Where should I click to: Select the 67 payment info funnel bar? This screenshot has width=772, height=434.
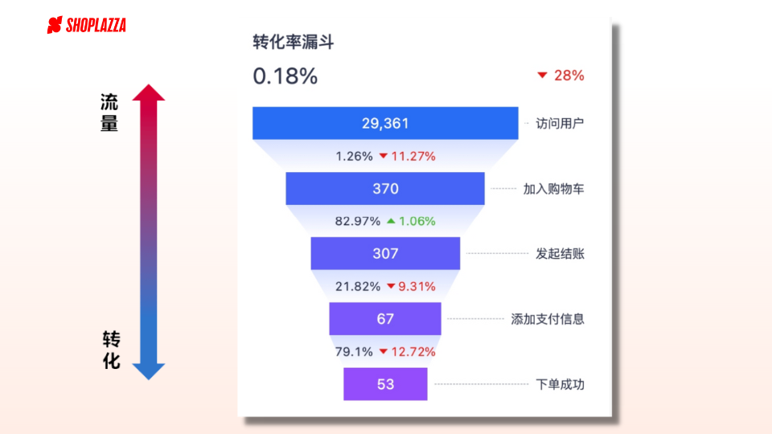tap(385, 319)
